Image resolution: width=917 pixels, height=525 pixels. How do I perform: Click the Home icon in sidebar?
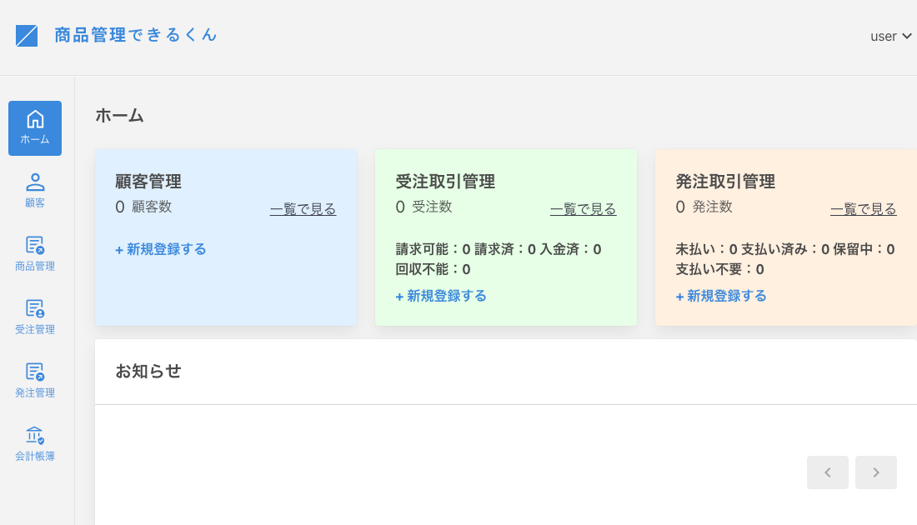click(35, 120)
